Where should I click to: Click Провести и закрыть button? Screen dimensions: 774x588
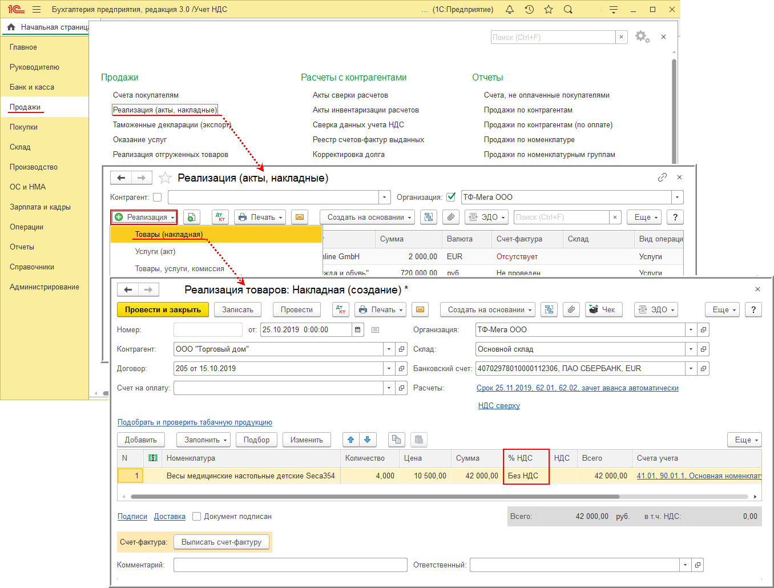tap(163, 309)
